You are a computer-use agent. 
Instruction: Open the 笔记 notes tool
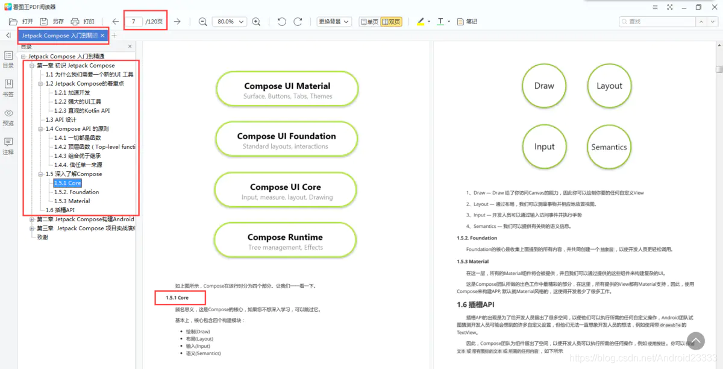click(x=467, y=22)
